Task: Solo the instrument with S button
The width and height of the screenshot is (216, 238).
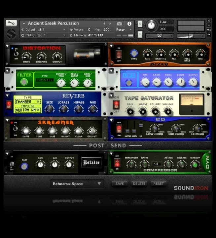Action: (x=140, y=24)
